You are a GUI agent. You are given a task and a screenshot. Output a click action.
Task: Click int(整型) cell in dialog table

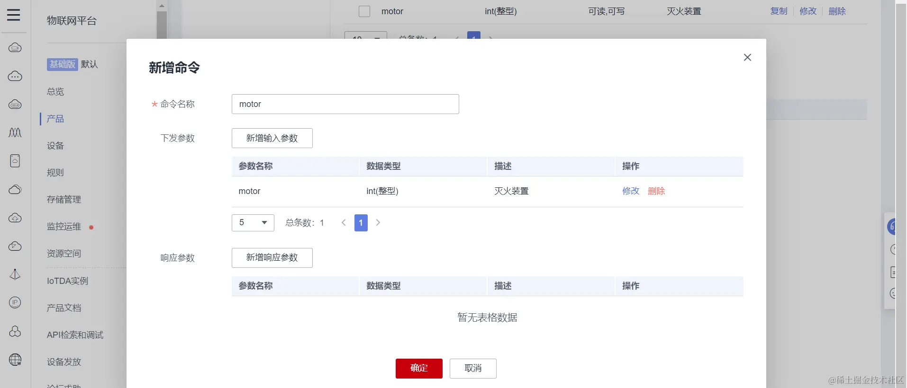click(382, 191)
